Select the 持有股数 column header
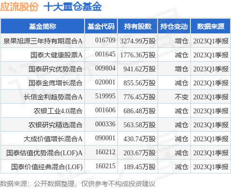The height and width of the screenshot is (188, 231). (138, 26)
